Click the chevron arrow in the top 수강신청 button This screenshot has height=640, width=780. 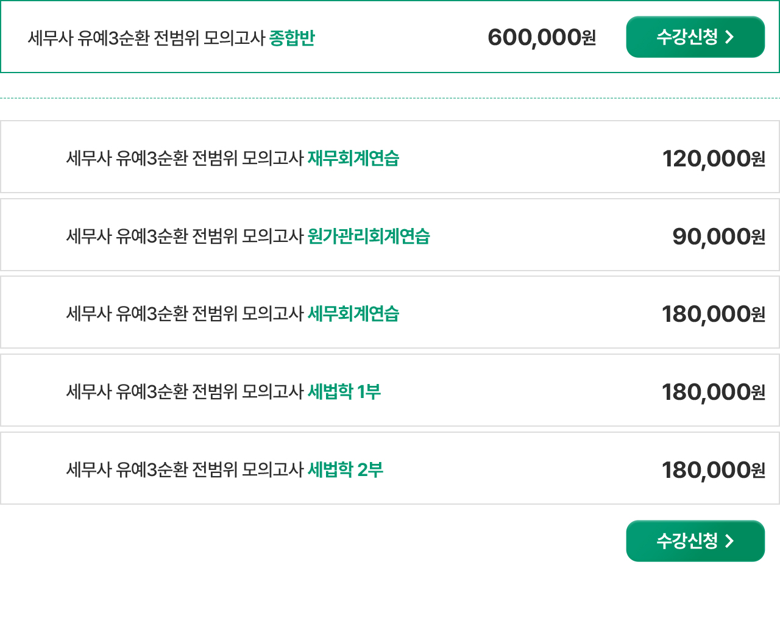click(729, 37)
